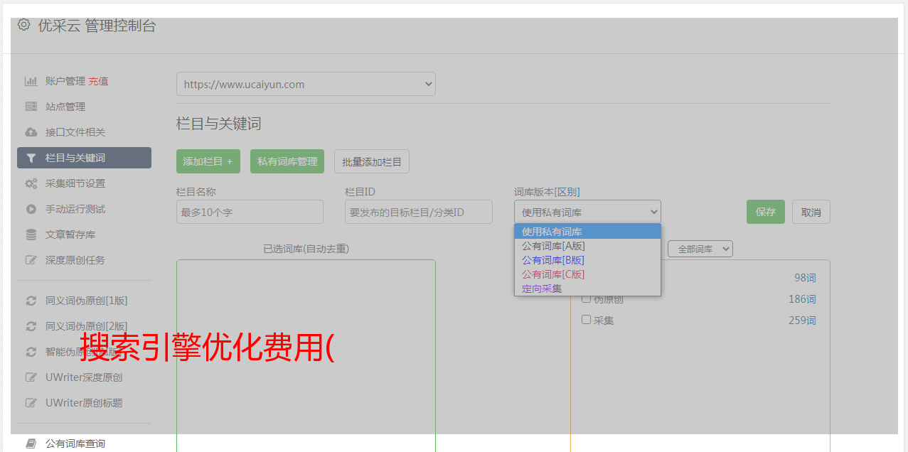908x452 pixels.
Task: Click the 186词 count
Action: coord(802,299)
